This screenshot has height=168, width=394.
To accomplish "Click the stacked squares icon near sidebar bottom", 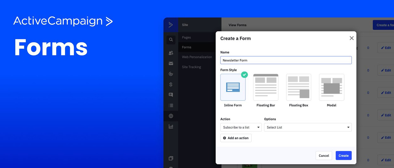I will coord(171,158).
